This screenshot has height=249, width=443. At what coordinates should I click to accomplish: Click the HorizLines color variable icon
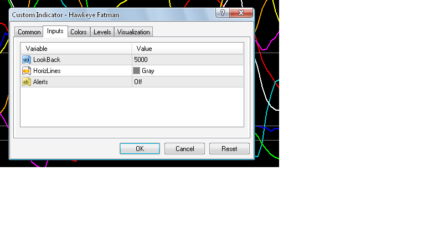(26, 71)
